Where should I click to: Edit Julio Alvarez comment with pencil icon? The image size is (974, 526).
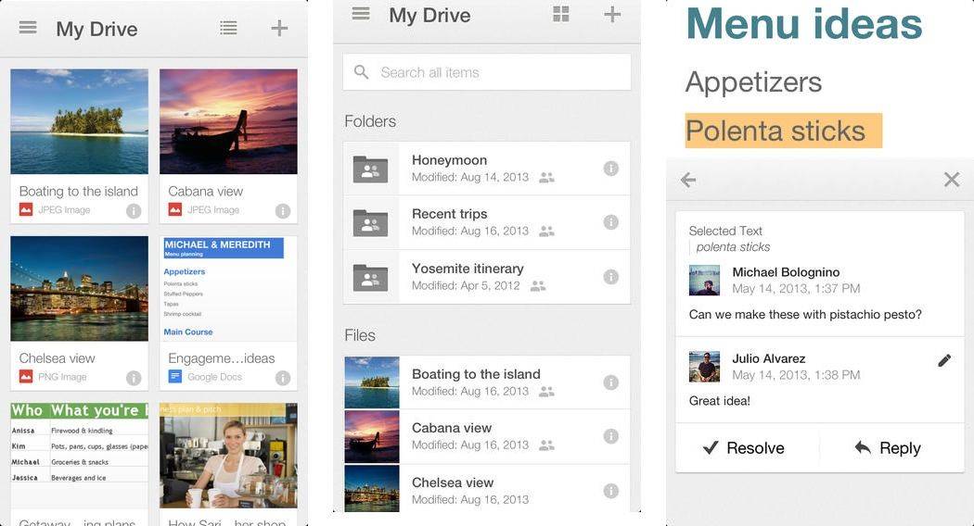coord(944,360)
